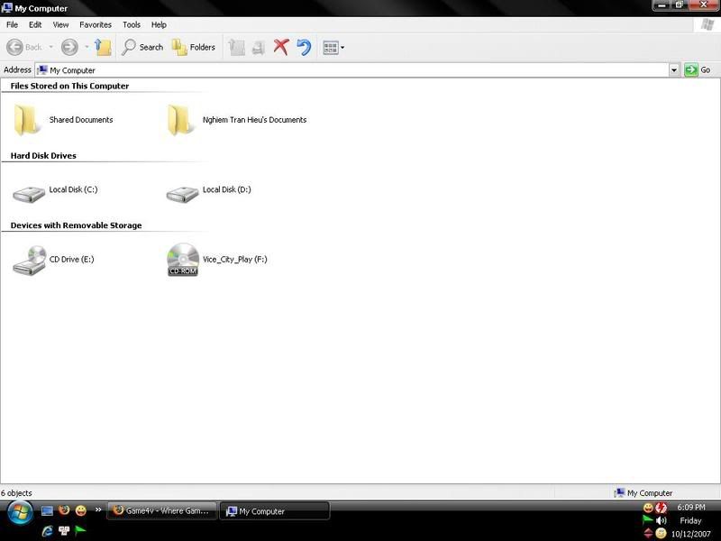Select Nghiem Tran Hieu's Documents folder icon
Image resolution: width=721 pixels, height=541 pixels.
coord(179,120)
